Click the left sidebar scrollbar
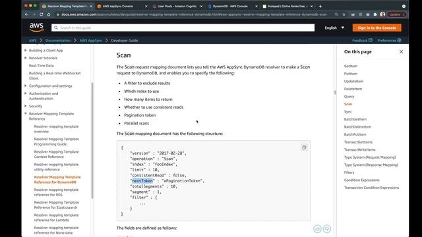 tap(92, 140)
